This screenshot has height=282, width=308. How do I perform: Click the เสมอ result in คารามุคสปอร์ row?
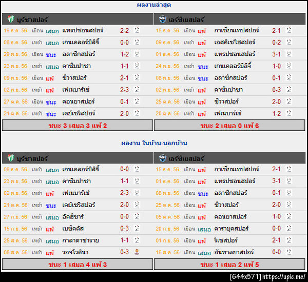pyautogui.click(x=204, y=229)
